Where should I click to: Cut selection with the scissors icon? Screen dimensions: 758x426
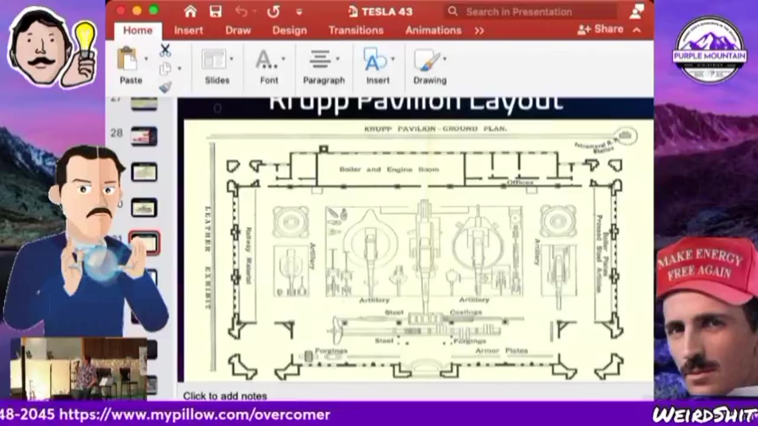(165, 50)
